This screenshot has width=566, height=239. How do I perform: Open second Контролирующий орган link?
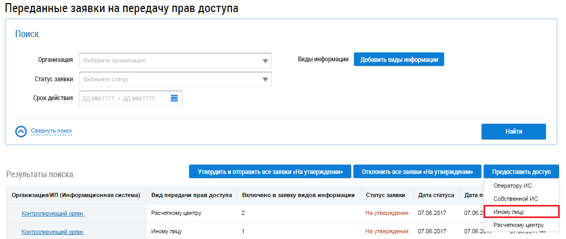coord(53,232)
